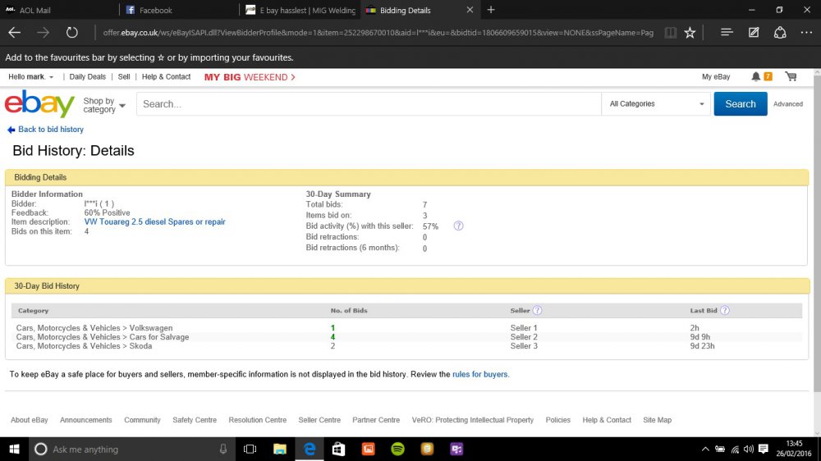The image size is (821, 461).
Task: Click the browser forward arrow
Action: tap(43, 33)
